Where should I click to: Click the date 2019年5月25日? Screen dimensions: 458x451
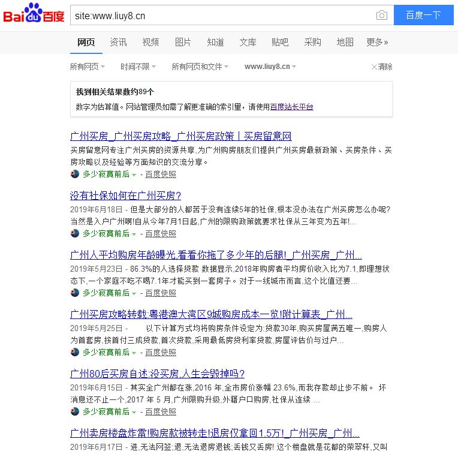(x=96, y=328)
